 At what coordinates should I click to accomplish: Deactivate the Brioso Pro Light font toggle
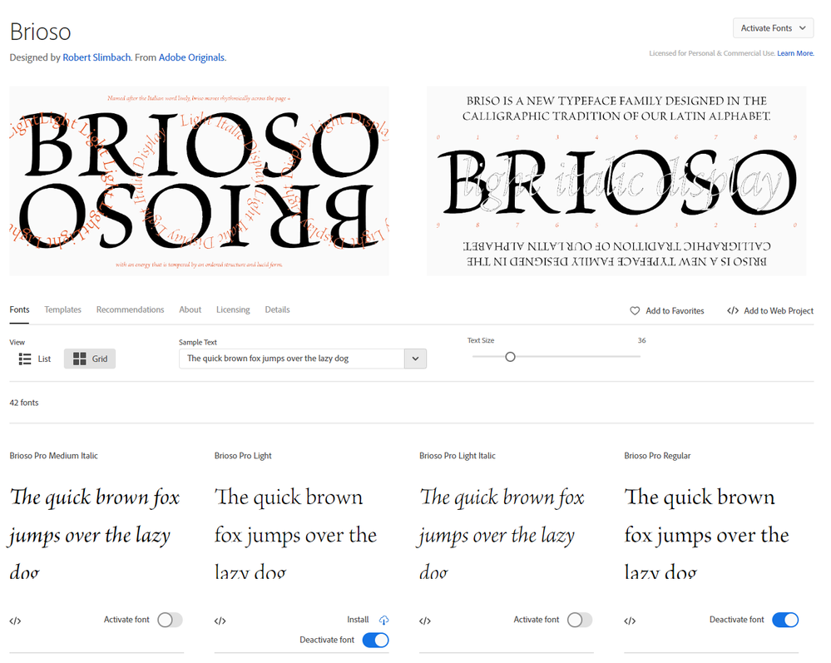point(375,640)
